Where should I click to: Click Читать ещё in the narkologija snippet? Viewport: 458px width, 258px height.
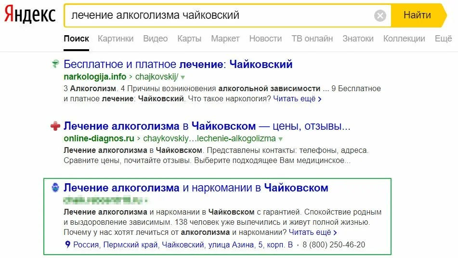[x=297, y=99]
